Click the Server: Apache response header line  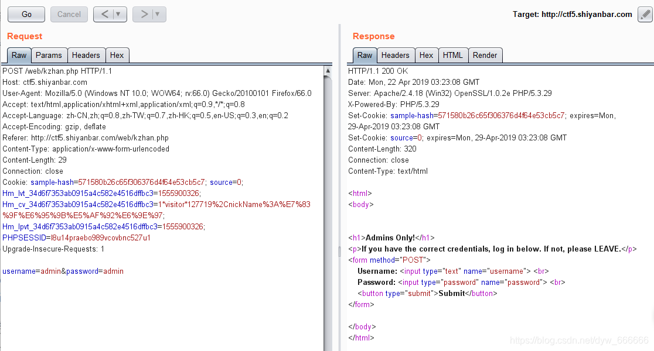click(450, 93)
